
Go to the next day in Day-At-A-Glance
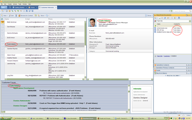(180, 76)
